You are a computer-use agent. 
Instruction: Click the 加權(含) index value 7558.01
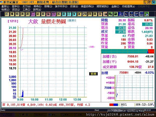[133, 56]
